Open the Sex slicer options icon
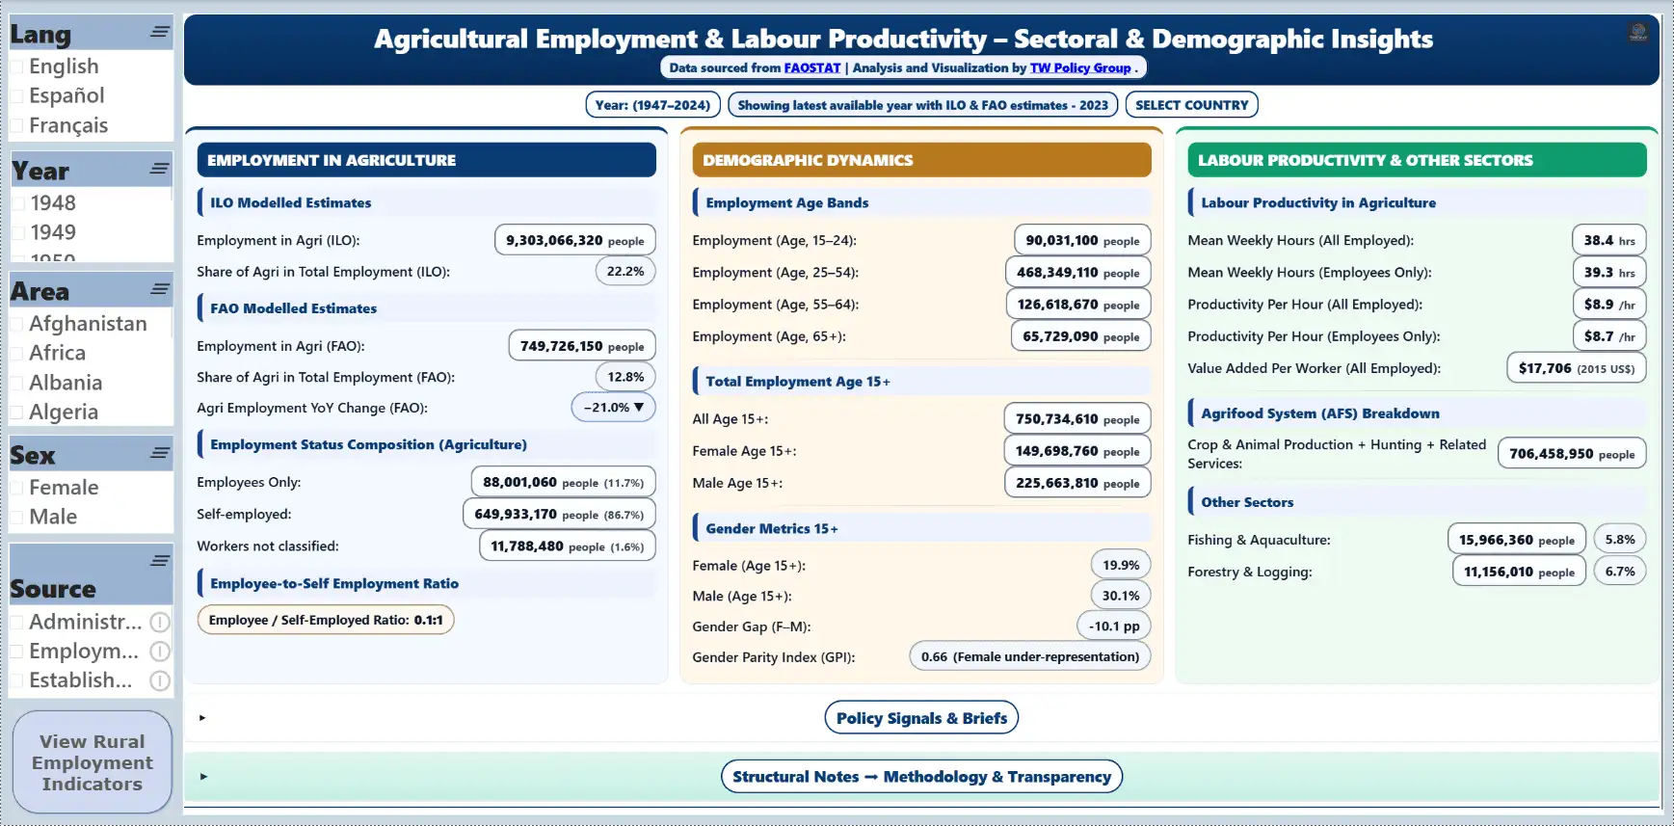 pos(159,453)
